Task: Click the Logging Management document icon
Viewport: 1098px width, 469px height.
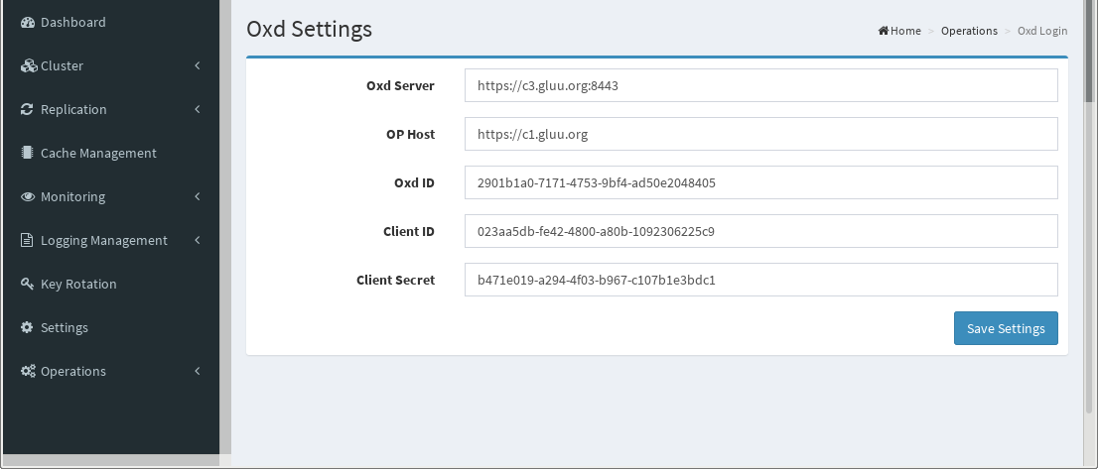Action: tap(27, 240)
